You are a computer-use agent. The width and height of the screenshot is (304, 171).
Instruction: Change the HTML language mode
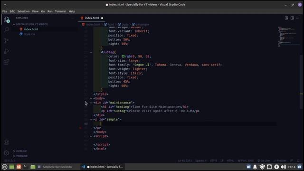point(230,161)
